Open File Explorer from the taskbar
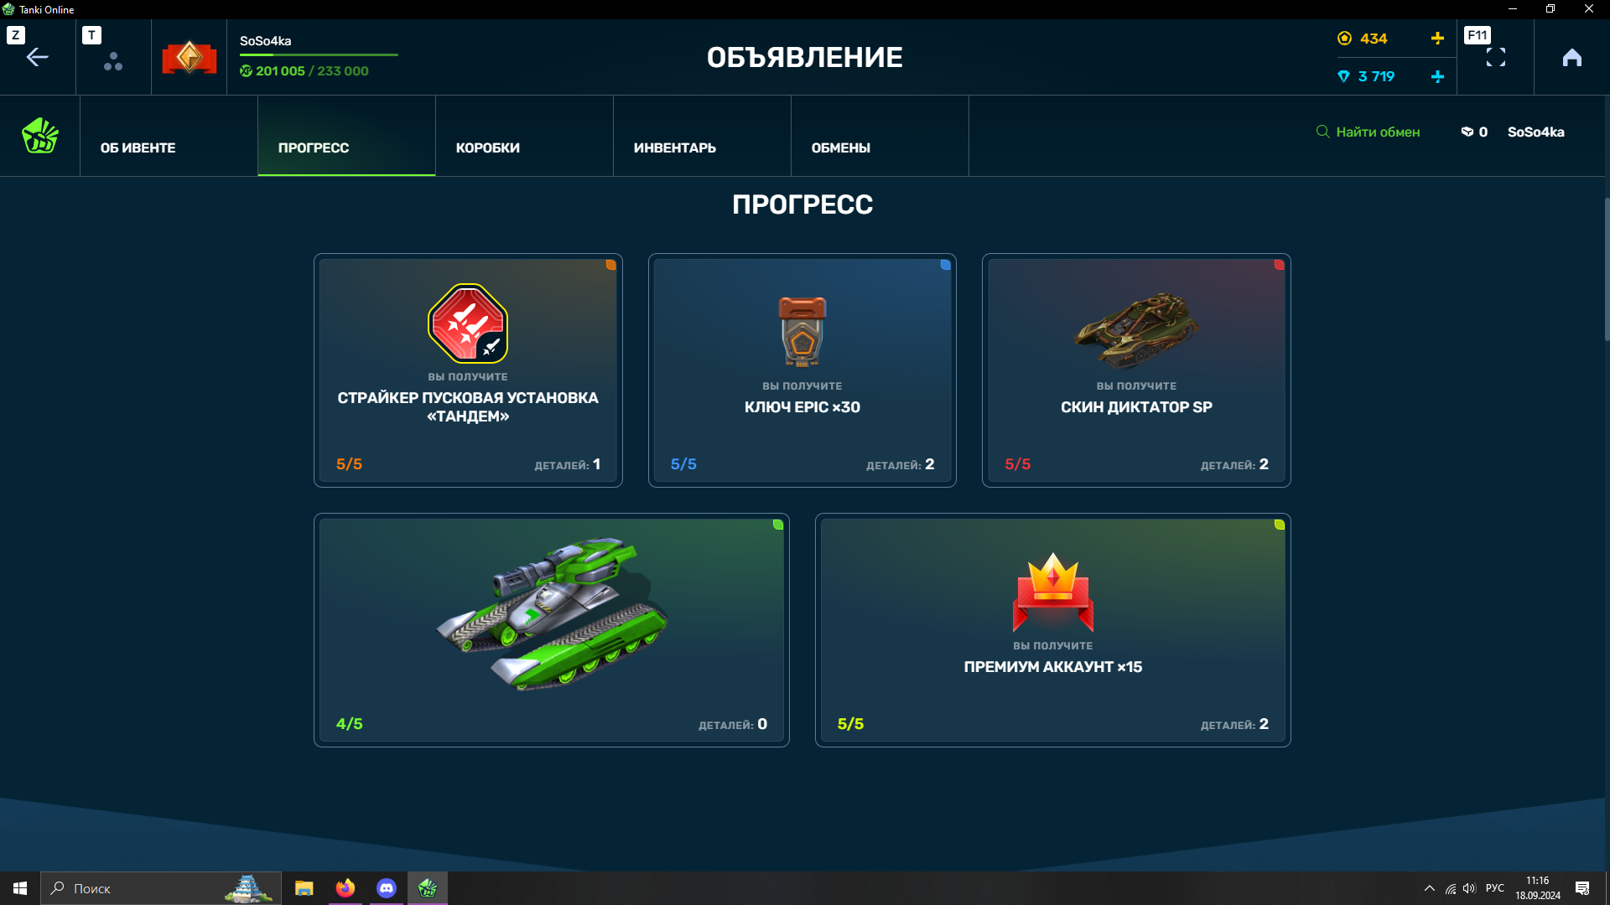Image resolution: width=1610 pixels, height=905 pixels. coord(304,888)
